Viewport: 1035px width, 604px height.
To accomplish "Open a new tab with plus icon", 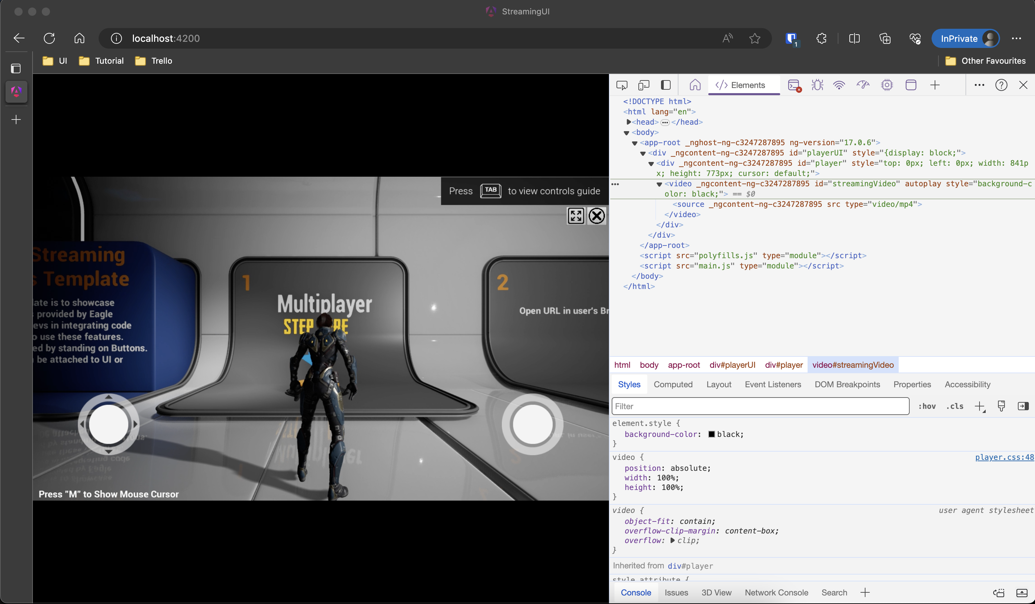I will point(16,119).
